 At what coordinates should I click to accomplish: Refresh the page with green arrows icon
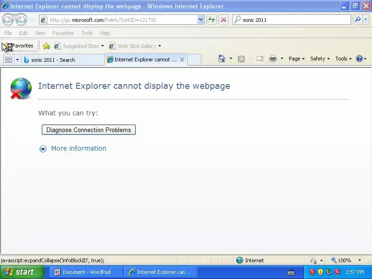pos(212,20)
